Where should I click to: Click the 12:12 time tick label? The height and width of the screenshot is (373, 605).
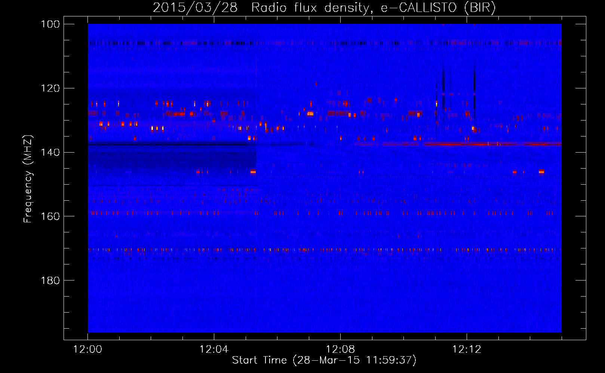pyautogui.click(x=467, y=350)
